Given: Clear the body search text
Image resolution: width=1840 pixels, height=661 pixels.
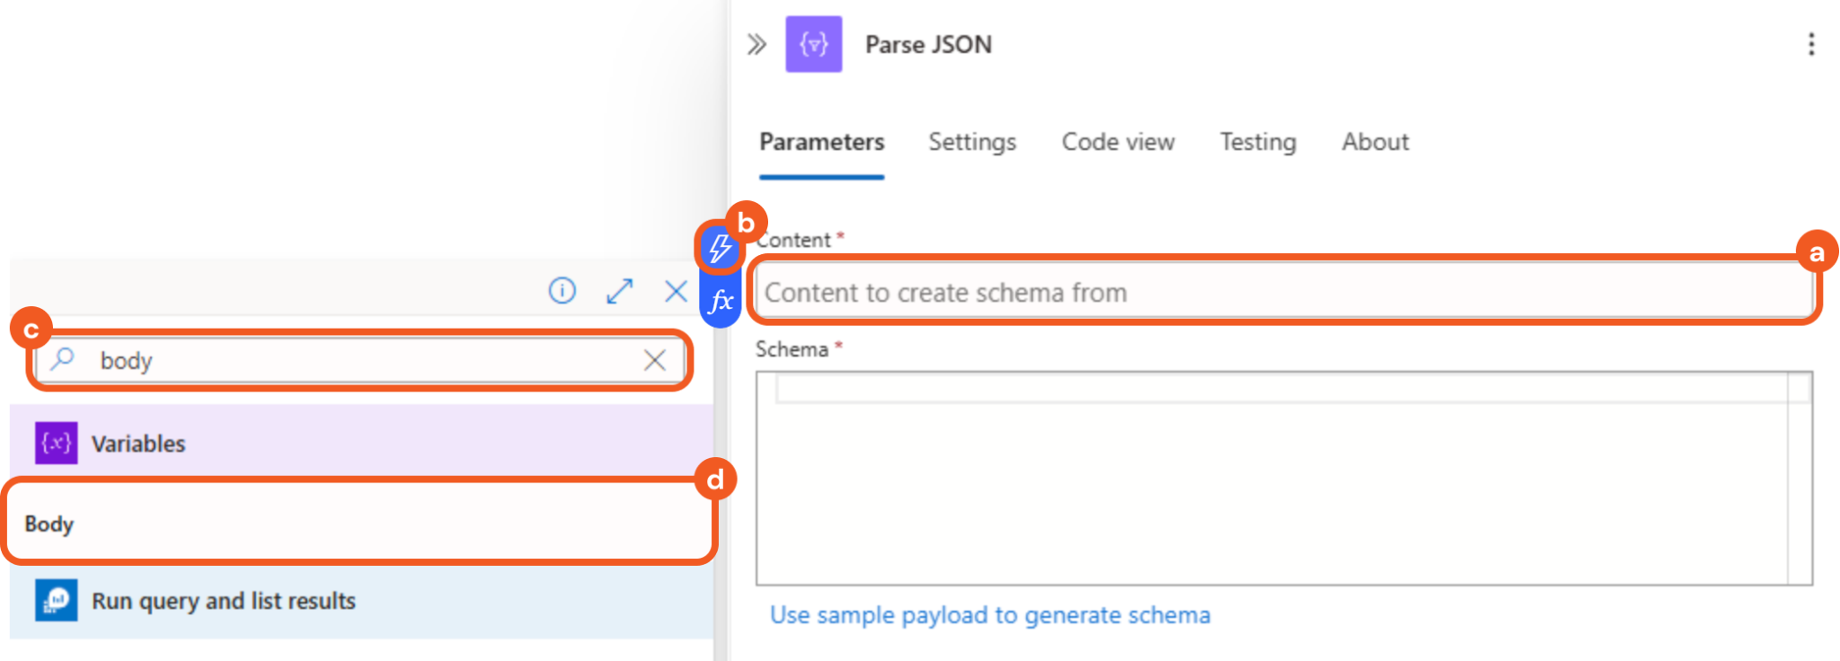Looking at the screenshot, I should point(655,360).
